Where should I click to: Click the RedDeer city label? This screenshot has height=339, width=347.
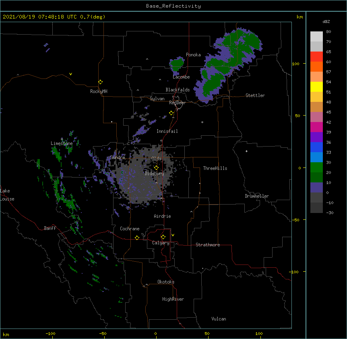(177, 103)
